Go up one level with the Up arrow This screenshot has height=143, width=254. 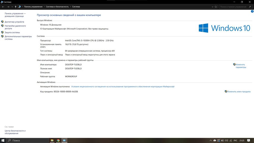tap(15, 7)
